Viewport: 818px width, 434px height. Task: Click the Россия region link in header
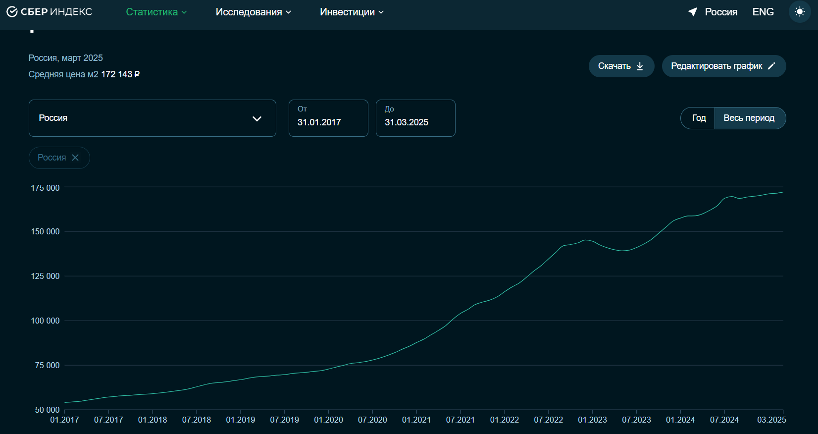coord(721,12)
